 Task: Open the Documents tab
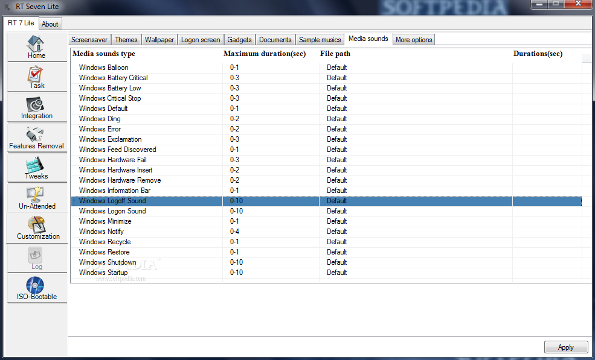point(275,39)
